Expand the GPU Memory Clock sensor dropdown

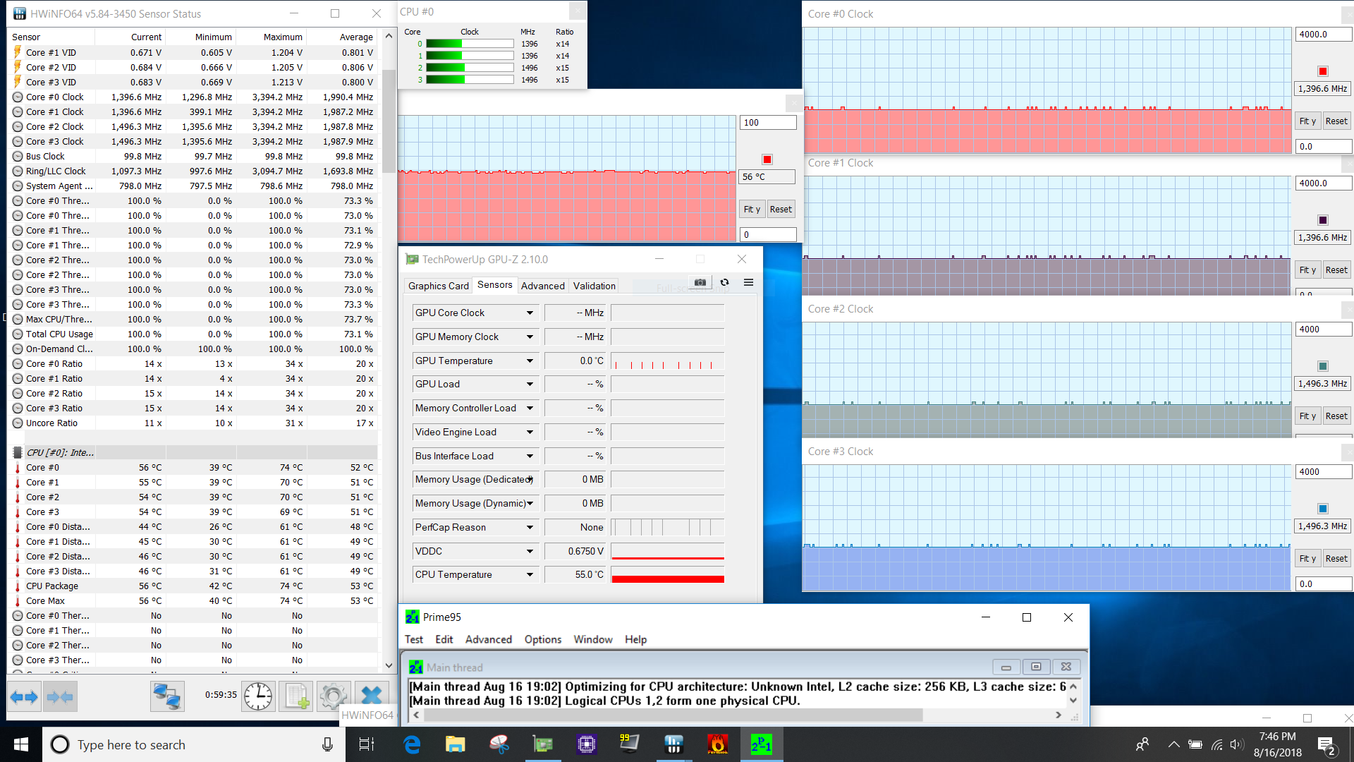tap(530, 337)
